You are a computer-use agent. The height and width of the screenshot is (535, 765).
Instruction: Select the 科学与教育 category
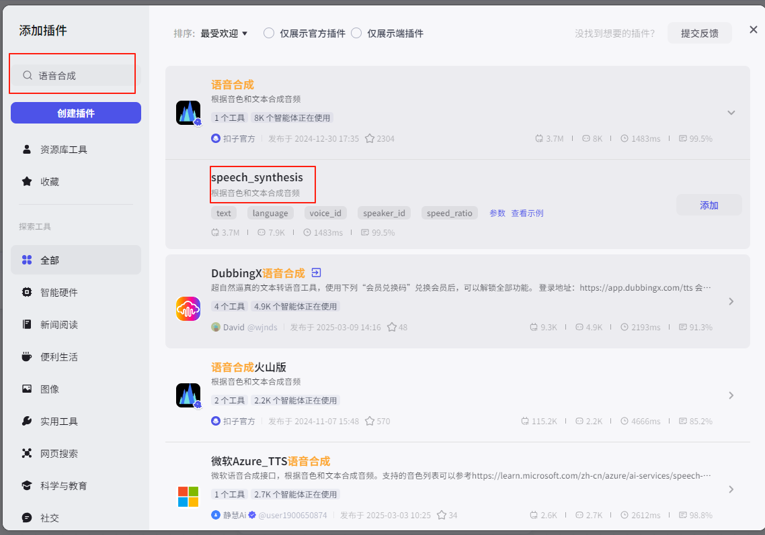(75, 485)
